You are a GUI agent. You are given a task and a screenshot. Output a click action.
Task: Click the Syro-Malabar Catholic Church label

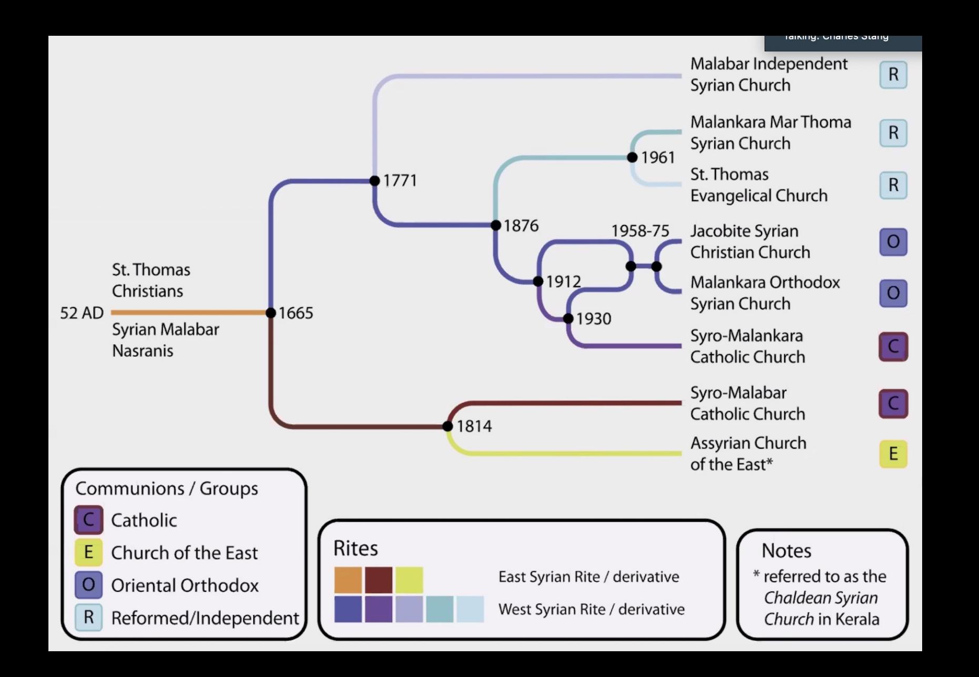click(x=747, y=403)
